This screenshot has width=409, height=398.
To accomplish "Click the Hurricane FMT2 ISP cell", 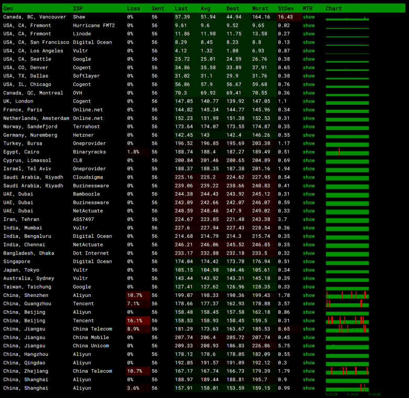I will 94,26.
